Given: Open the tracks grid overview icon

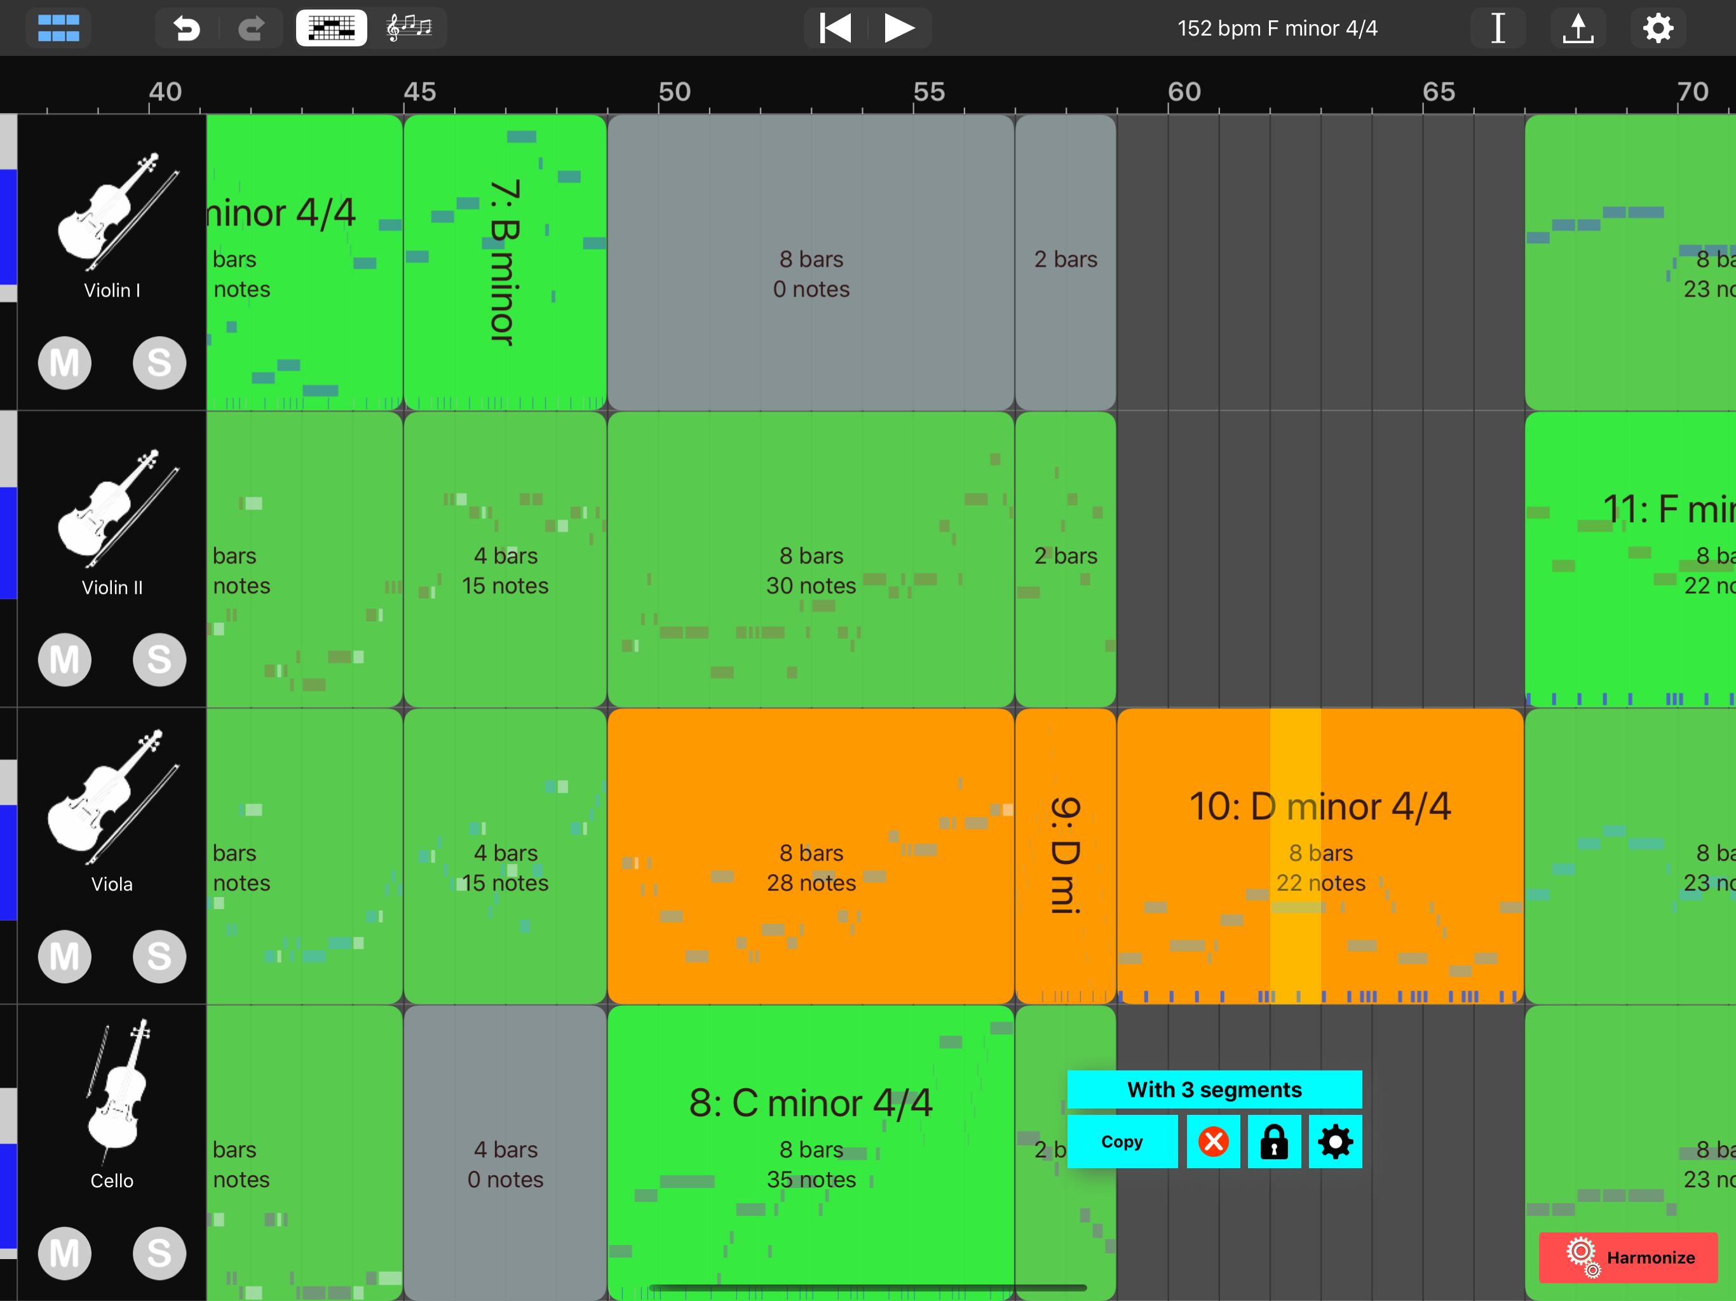Looking at the screenshot, I should 58,28.
